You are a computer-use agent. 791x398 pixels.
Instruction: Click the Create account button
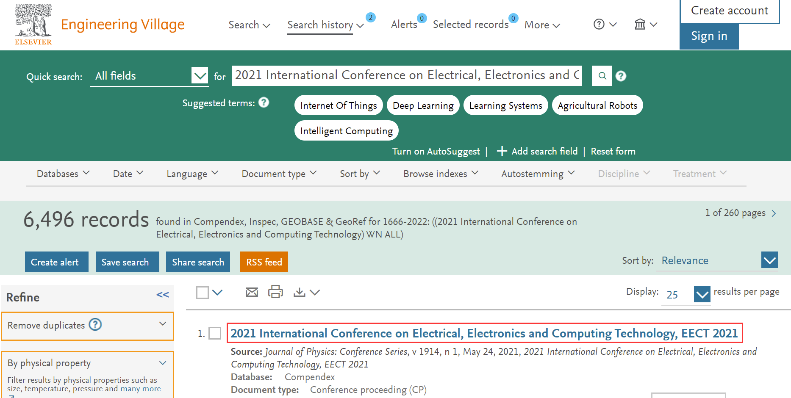730,11
